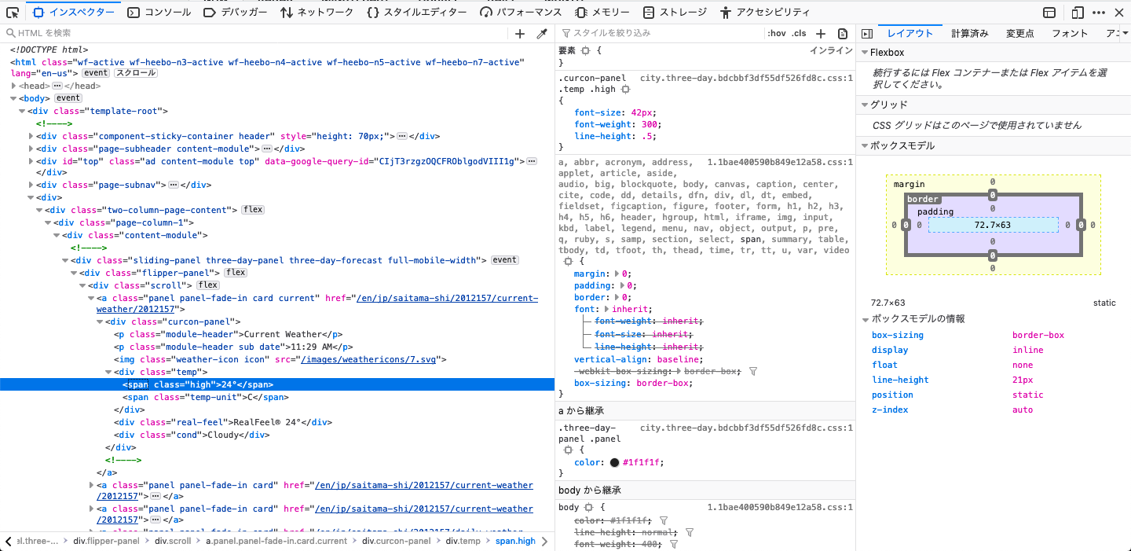1131x551 pixels.
Task: Expand ellipsis in the page-subheader div
Action: 267,149
